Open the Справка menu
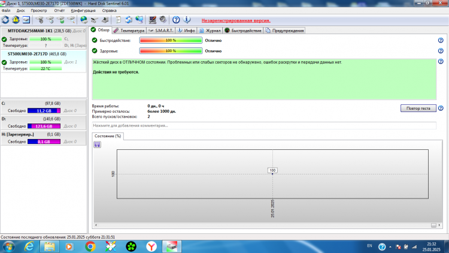Viewport: 449px width, 253px height. 110,11
